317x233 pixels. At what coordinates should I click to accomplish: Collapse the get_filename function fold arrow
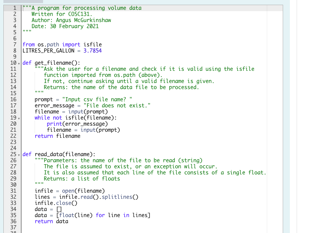point(19,64)
